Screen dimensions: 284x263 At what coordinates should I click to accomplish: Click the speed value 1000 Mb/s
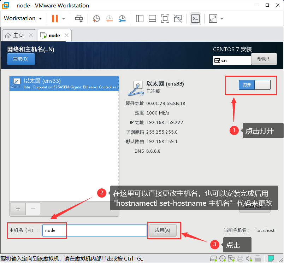point(158,113)
